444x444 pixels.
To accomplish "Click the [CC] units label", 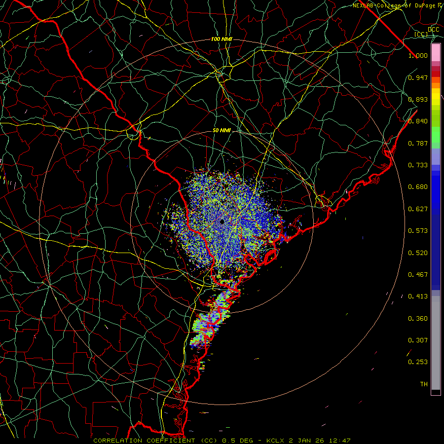I will (x=421, y=35).
